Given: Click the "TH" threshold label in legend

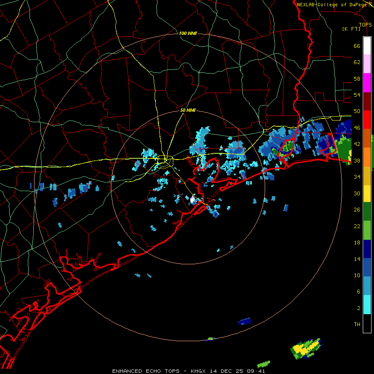Looking at the screenshot, I should [357, 325].
